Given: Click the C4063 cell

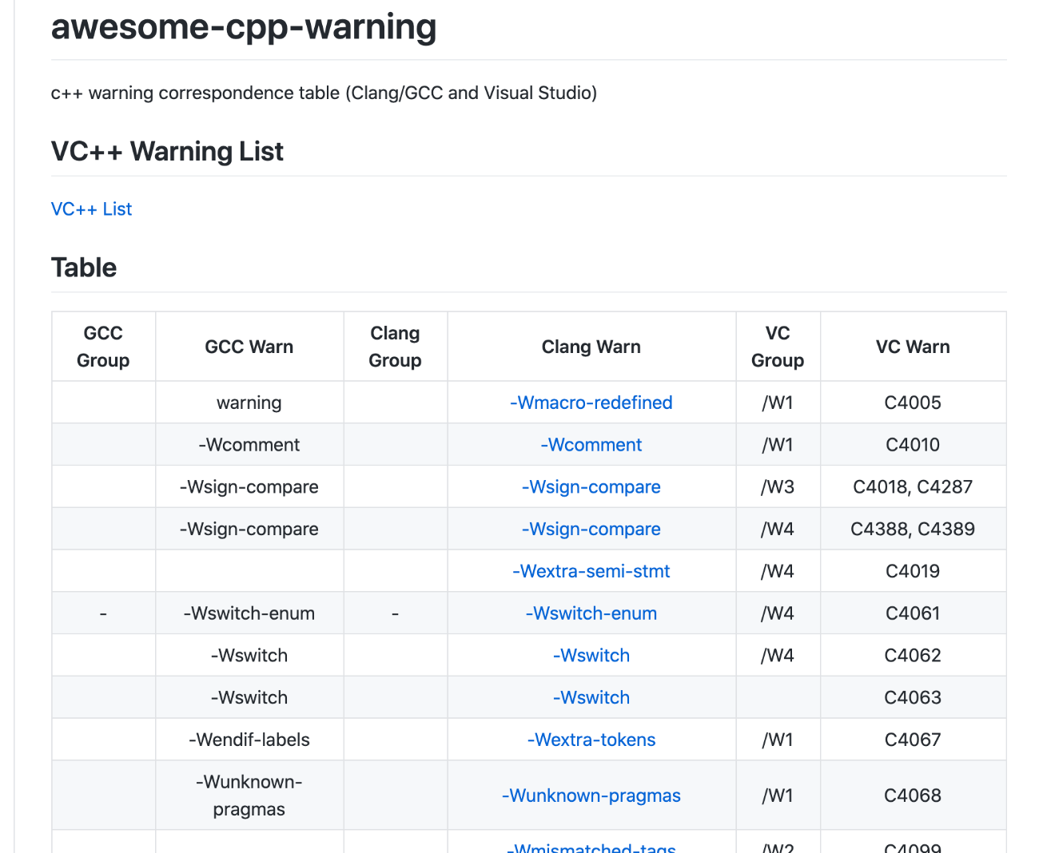Looking at the screenshot, I should (x=913, y=697).
